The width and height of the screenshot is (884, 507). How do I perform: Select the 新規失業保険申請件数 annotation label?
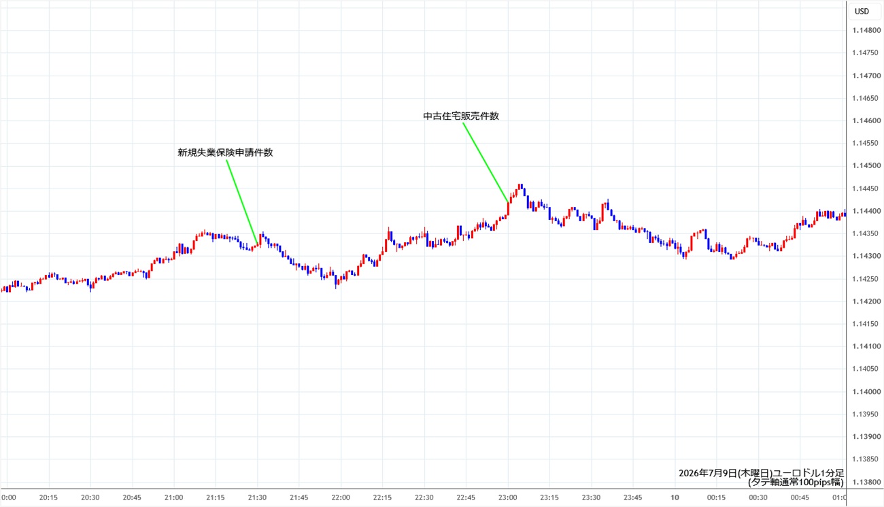(226, 153)
